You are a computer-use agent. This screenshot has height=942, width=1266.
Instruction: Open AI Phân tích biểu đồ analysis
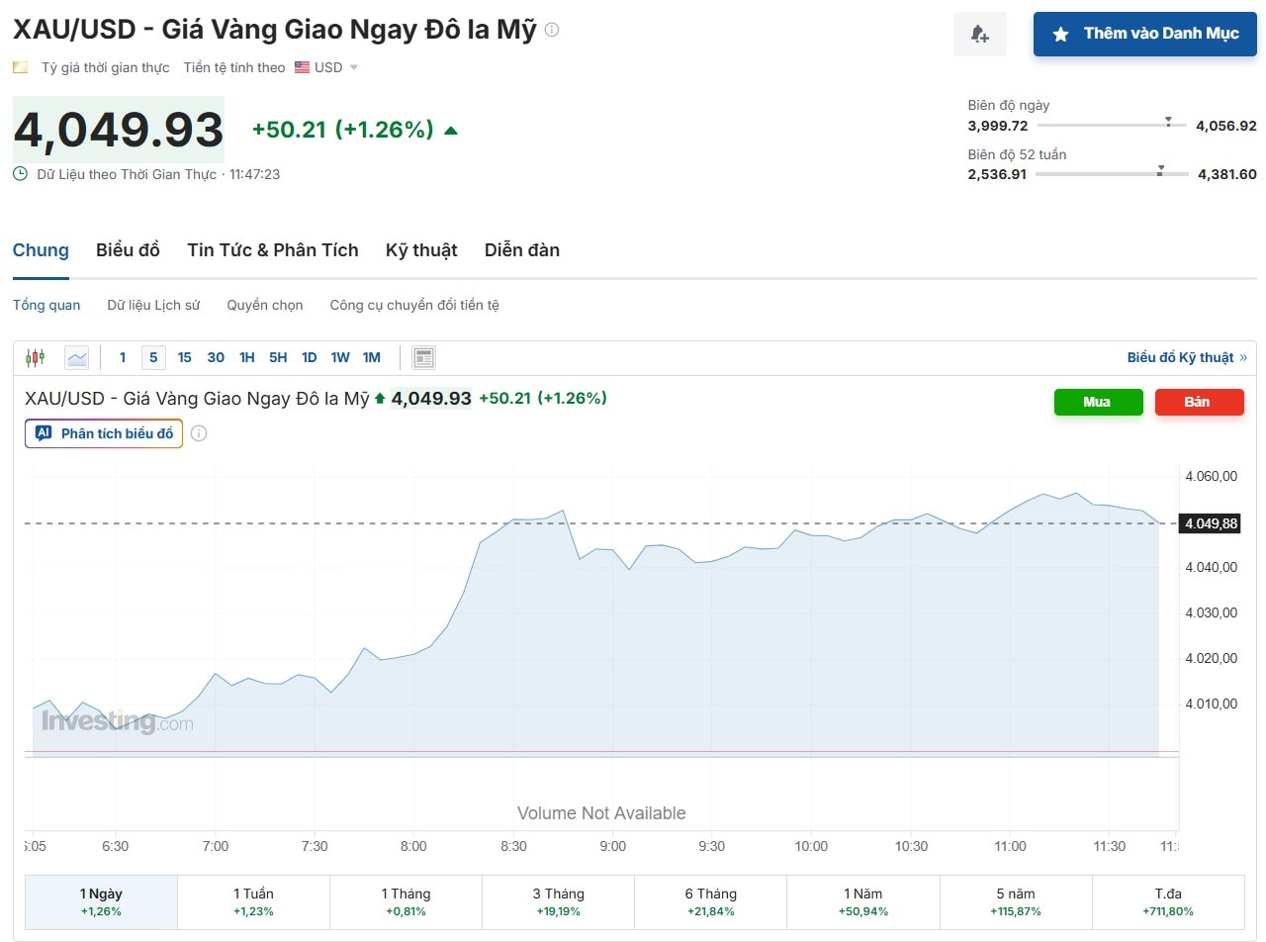(x=103, y=433)
